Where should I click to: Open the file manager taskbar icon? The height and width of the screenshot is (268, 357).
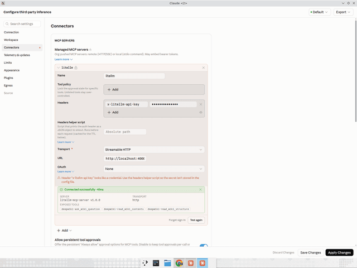pyautogui.click(x=167, y=263)
